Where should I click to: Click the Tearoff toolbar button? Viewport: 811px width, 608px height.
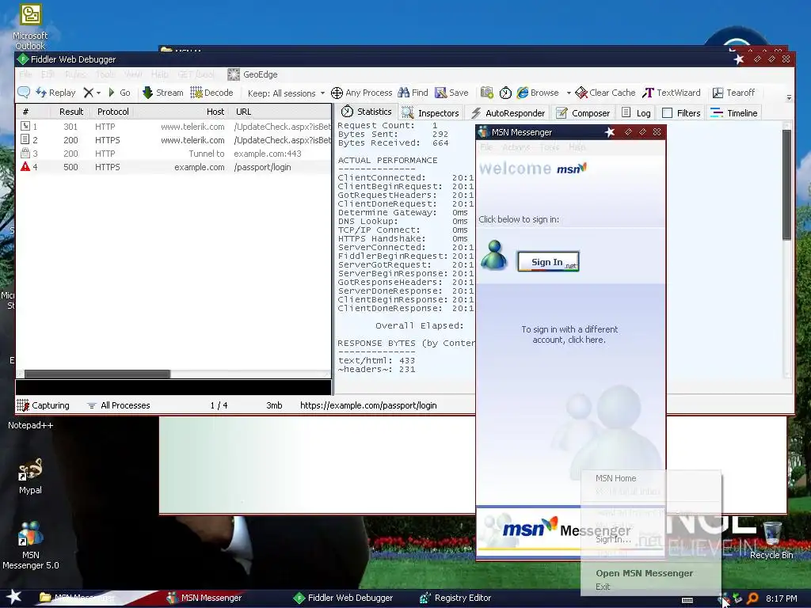click(734, 93)
